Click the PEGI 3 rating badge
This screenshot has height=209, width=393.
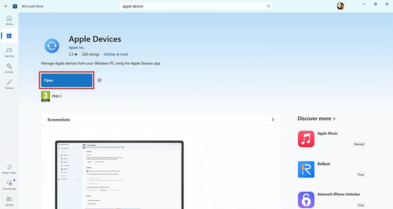[45, 96]
